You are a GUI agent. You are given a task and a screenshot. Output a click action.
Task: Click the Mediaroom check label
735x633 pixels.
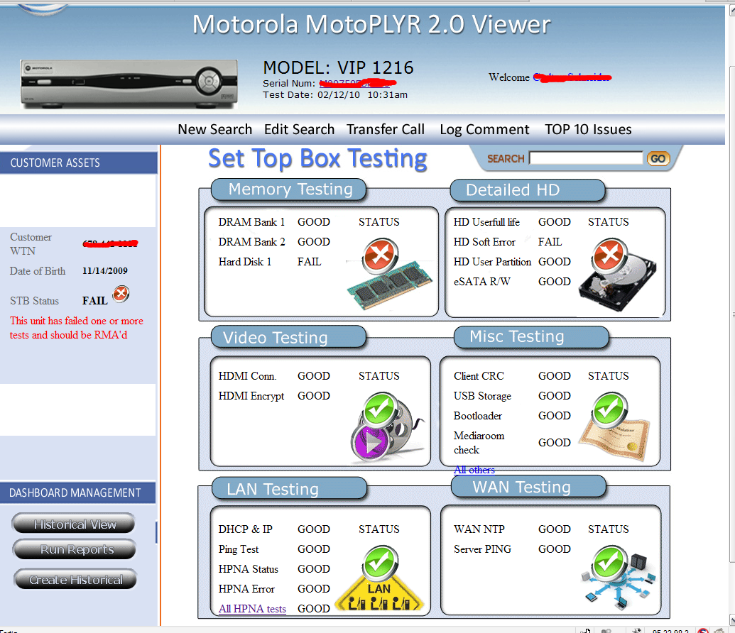(479, 443)
